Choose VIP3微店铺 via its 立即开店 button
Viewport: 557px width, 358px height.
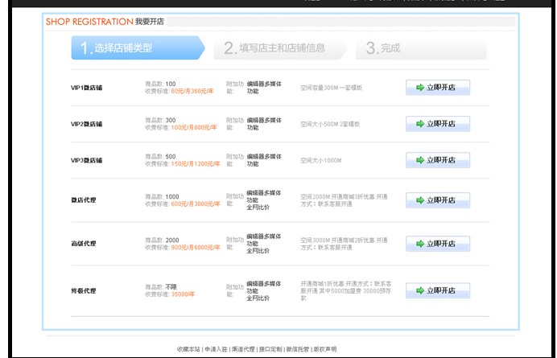tap(438, 160)
